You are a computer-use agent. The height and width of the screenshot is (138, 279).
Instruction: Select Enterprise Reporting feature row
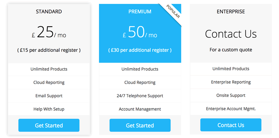click(231, 82)
